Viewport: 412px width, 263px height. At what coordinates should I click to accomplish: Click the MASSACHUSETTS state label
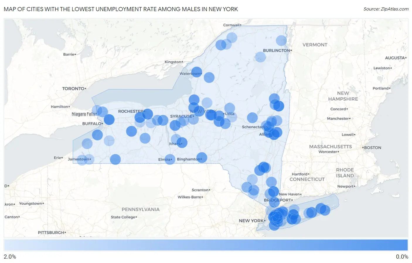tap(330, 147)
